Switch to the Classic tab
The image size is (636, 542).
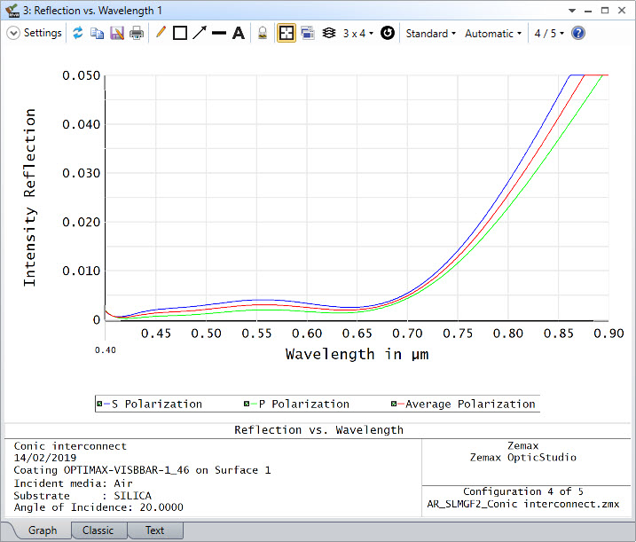pyautogui.click(x=98, y=530)
